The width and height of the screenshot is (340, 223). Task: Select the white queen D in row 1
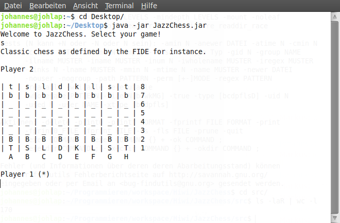coord(60,148)
